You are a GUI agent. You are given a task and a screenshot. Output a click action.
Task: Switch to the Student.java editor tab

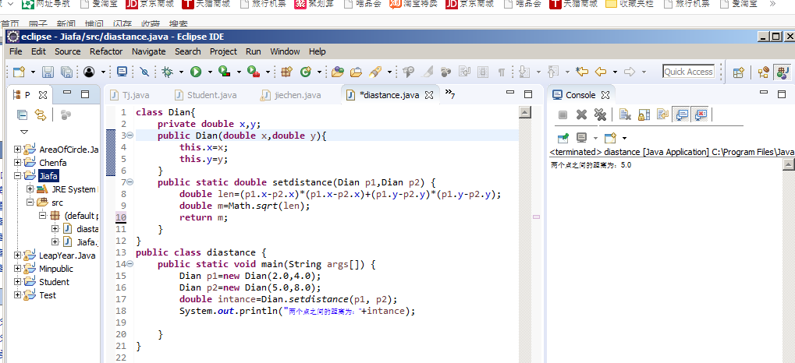pyautogui.click(x=211, y=95)
